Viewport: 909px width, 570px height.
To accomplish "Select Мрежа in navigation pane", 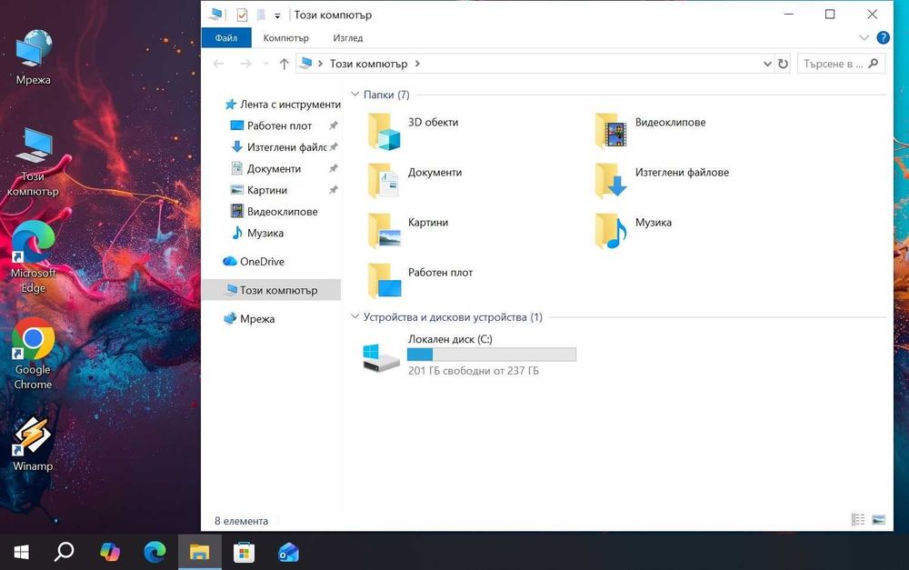I will pos(249,319).
